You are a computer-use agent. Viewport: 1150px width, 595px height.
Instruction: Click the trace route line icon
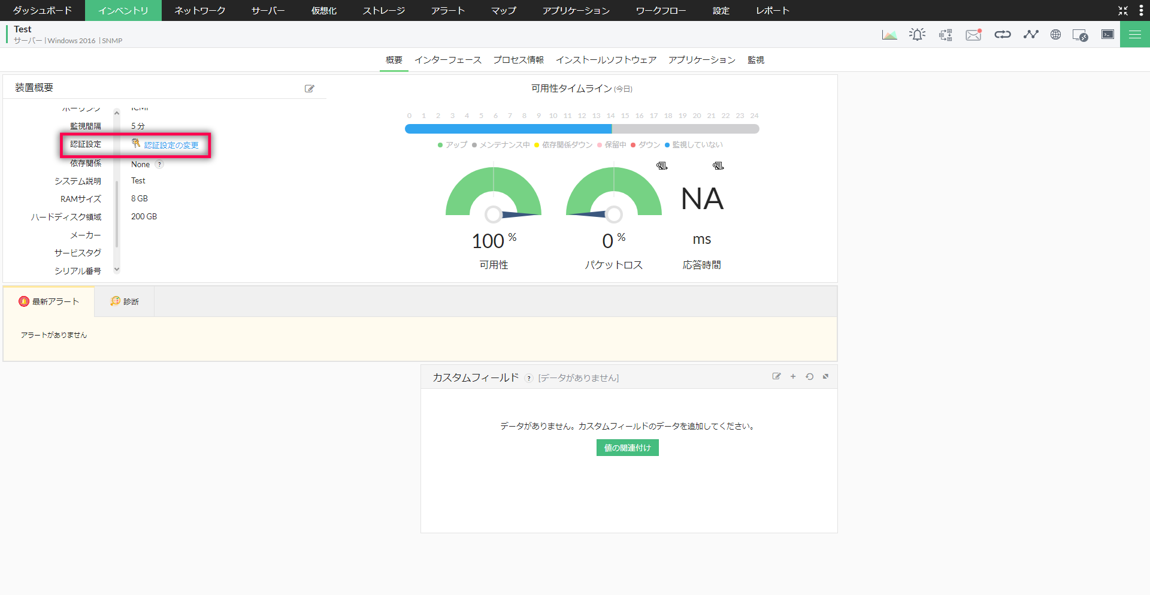pos(1030,35)
